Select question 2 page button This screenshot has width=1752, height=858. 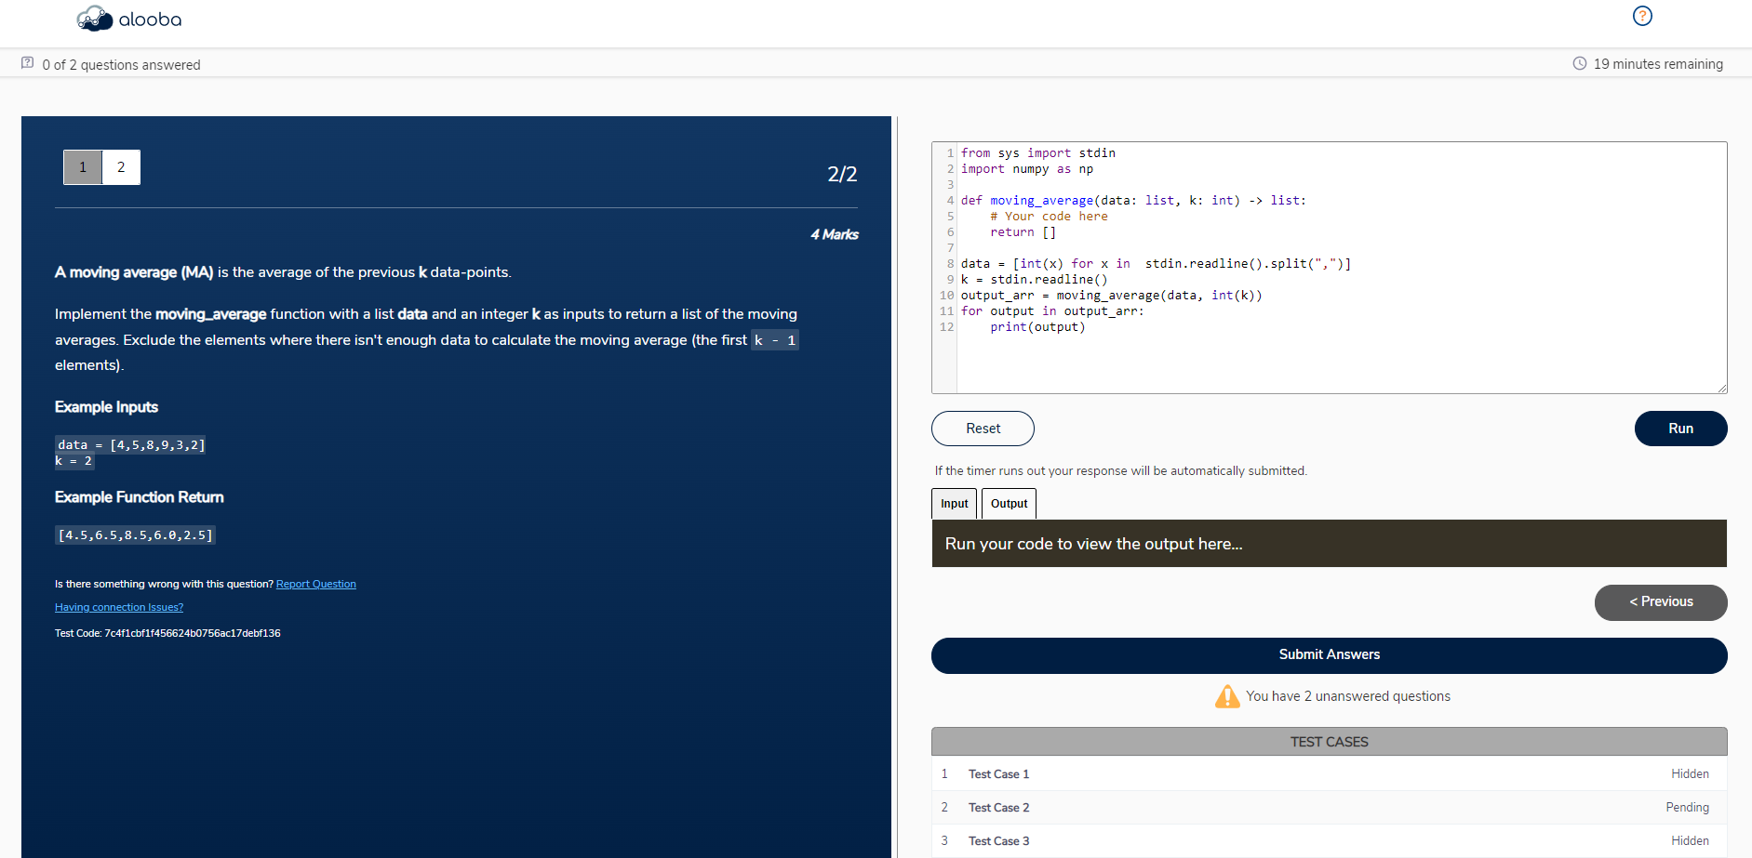[121, 167]
